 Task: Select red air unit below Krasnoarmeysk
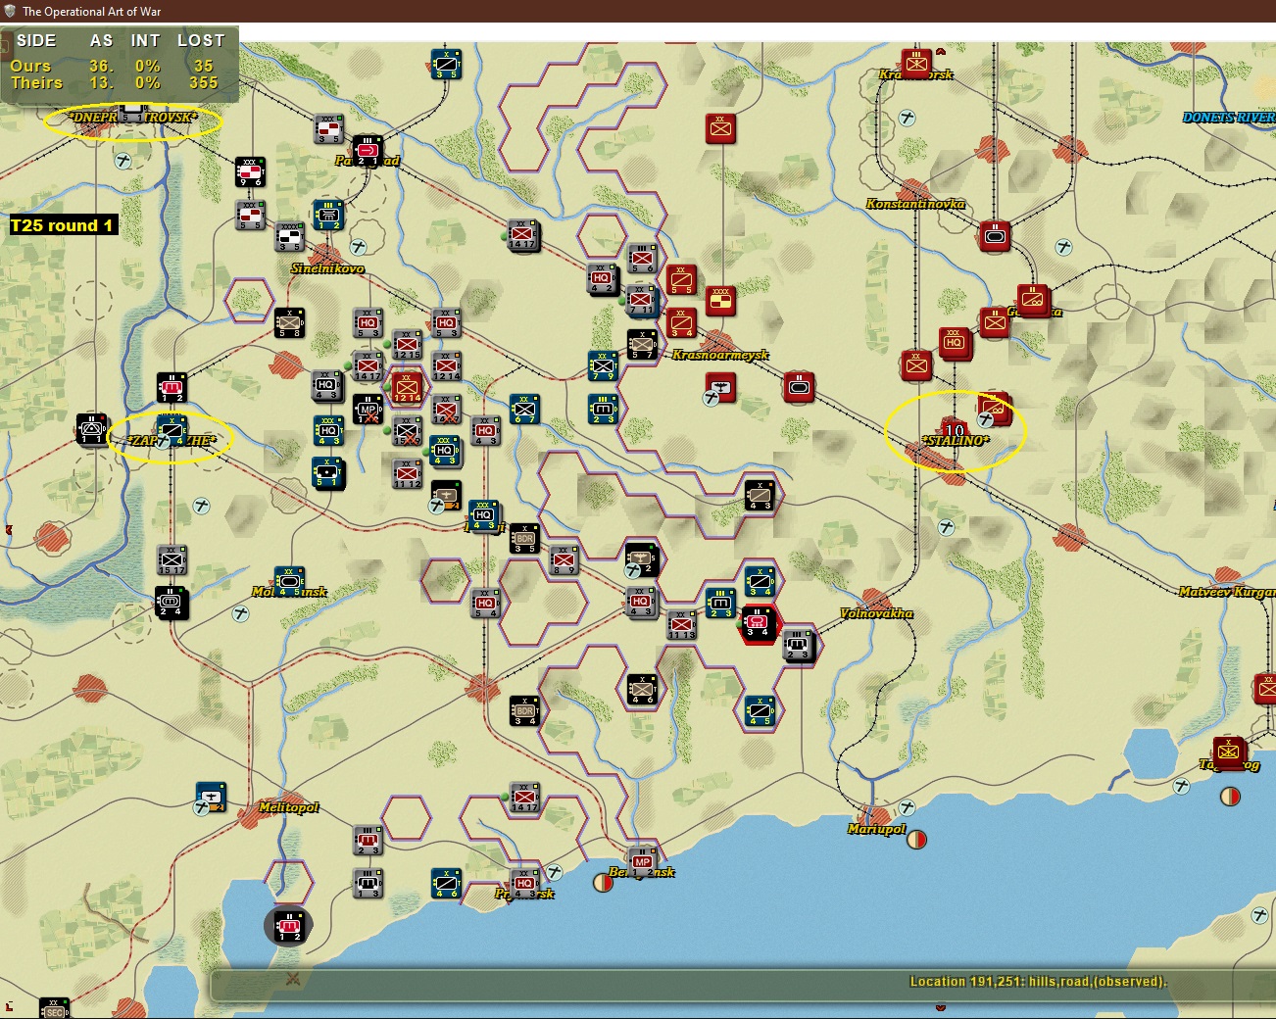720,386
